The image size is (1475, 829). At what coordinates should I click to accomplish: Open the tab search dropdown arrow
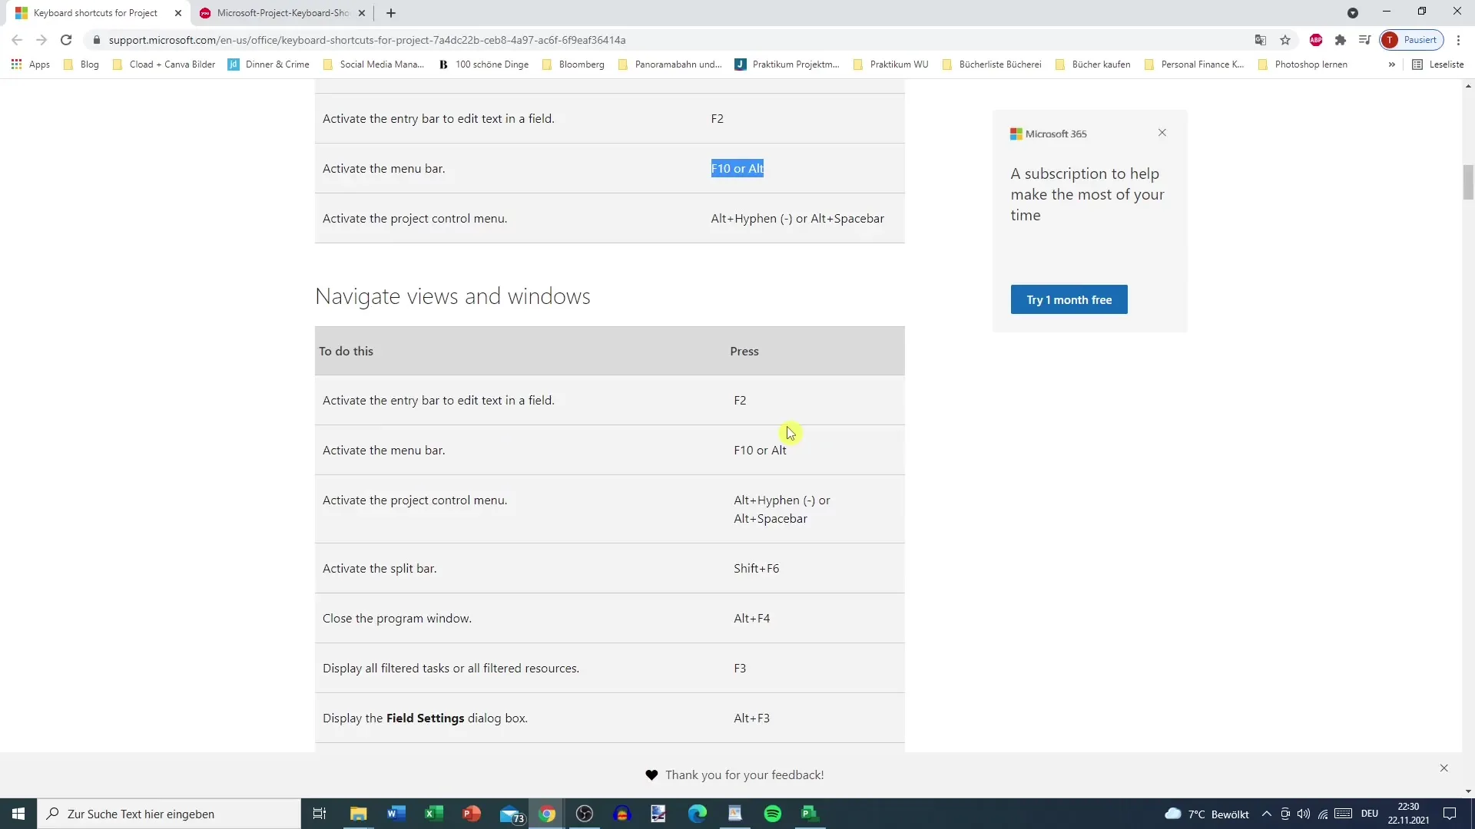pyautogui.click(x=1353, y=13)
